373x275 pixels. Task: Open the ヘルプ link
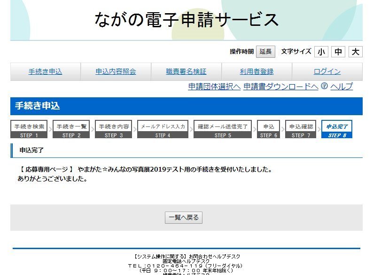342,86
